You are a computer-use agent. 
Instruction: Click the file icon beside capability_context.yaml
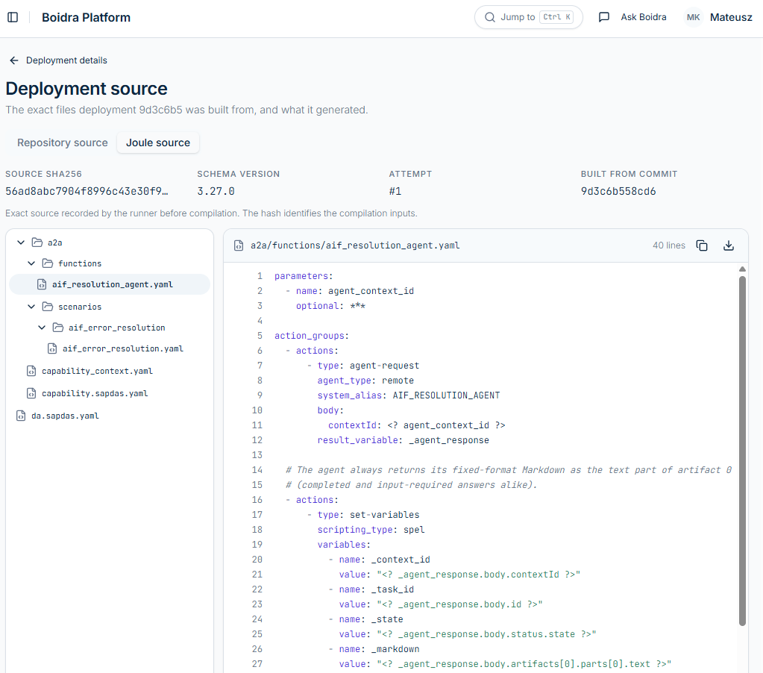click(31, 371)
